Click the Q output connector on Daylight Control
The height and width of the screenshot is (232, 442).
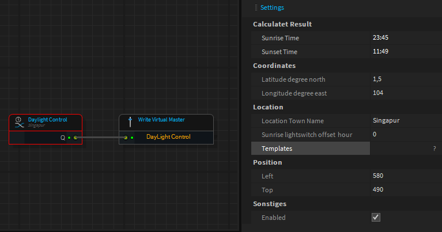[75, 138]
